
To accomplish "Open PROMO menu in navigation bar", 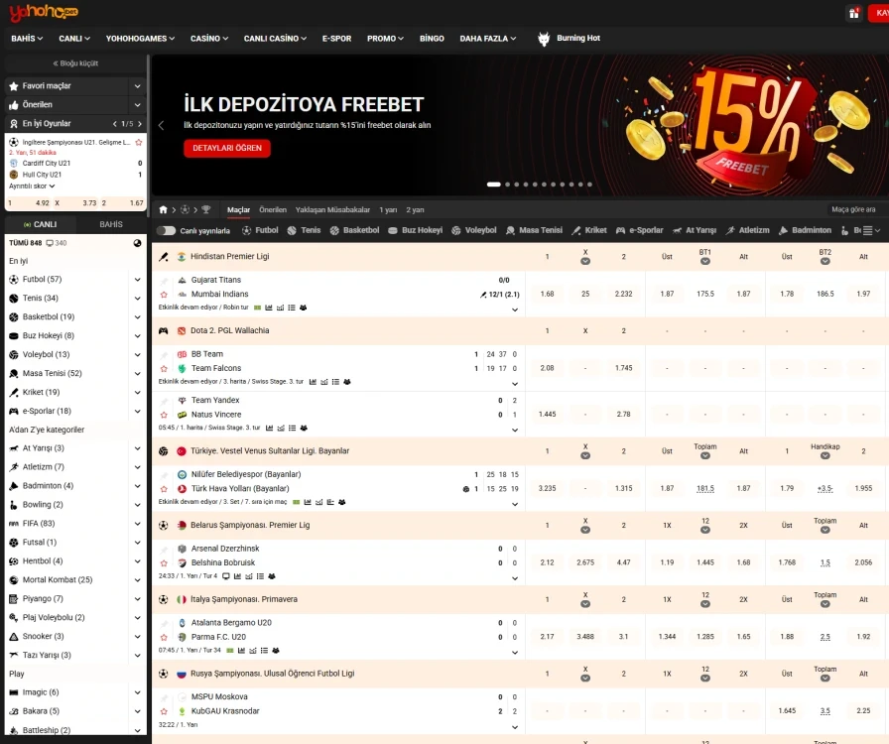I will click(x=385, y=39).
